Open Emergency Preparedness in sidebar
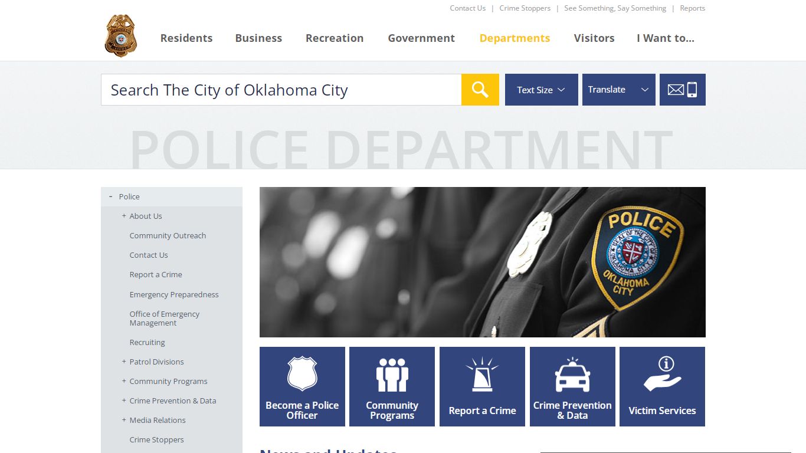The height and width of the screenshot is (453, 806). coord(174,294)
